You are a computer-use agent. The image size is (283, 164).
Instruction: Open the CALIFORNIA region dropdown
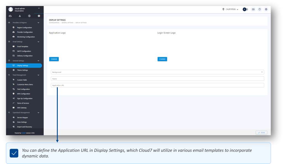[233, 9]
